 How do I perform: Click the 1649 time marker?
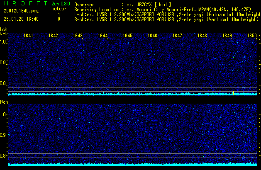[x=227, y=36]
